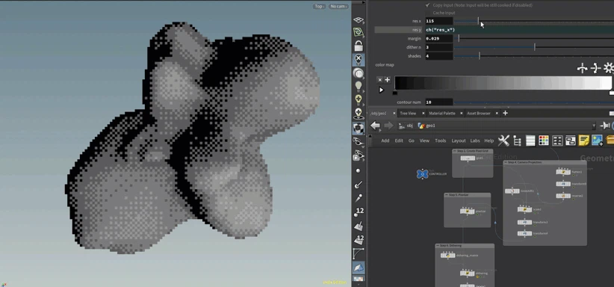Add ramp point with the plus button
614x287 pixels.
pyautogui.click(x=387, y=79)
